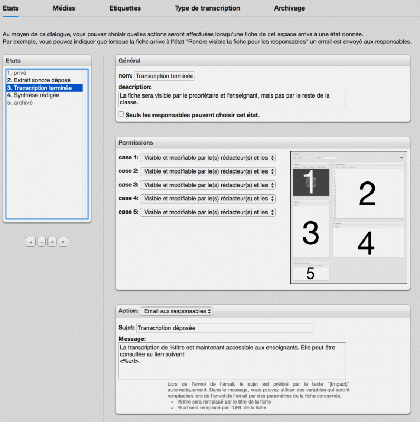Open the case 1 permission dropdown
This screenshot has height=422, width=420.
[207, 157]
